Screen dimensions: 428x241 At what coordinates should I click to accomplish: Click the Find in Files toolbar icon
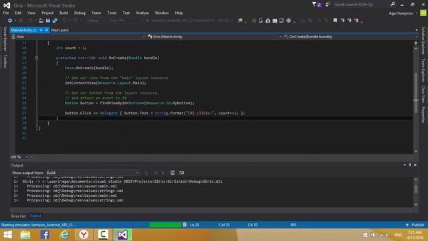pos(240,21)
